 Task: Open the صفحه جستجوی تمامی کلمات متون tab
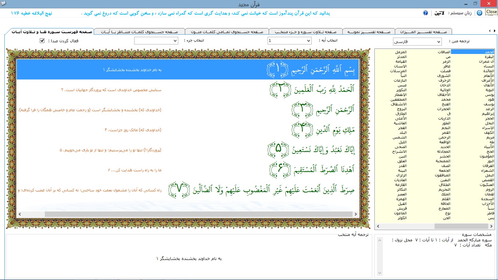point(227,32)
